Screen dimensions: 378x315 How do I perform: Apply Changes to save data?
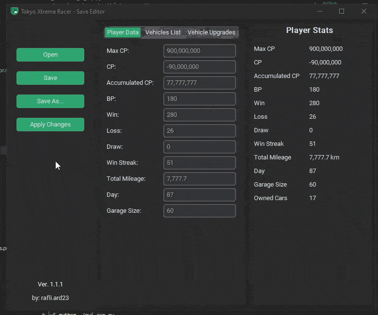[50, 125]
